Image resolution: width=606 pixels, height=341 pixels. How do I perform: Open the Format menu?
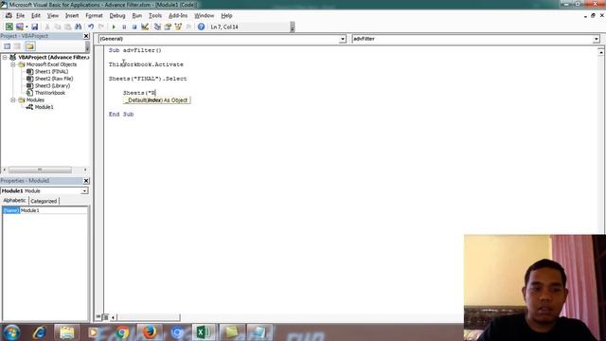tap(94, 16)
